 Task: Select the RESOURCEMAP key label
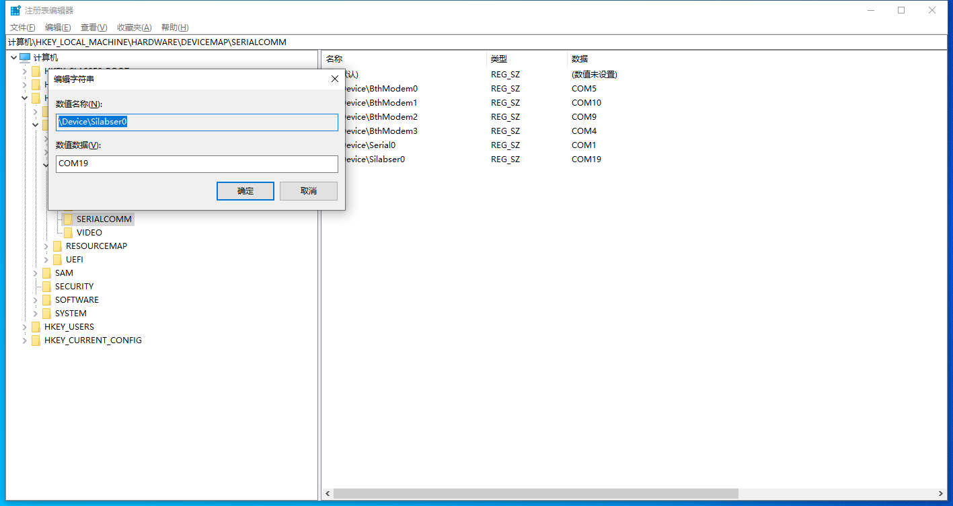point(96,246)
